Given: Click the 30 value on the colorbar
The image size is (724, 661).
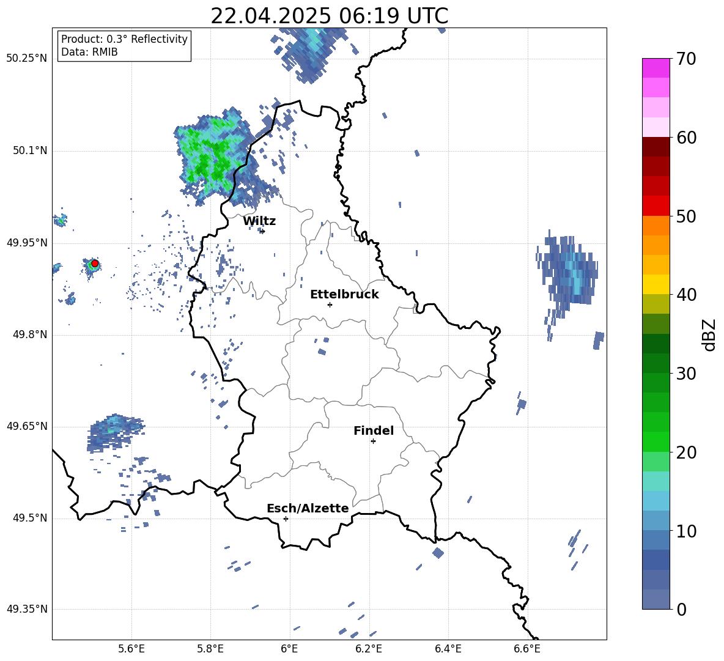Looking at the screenshot, I should (686, 374).
